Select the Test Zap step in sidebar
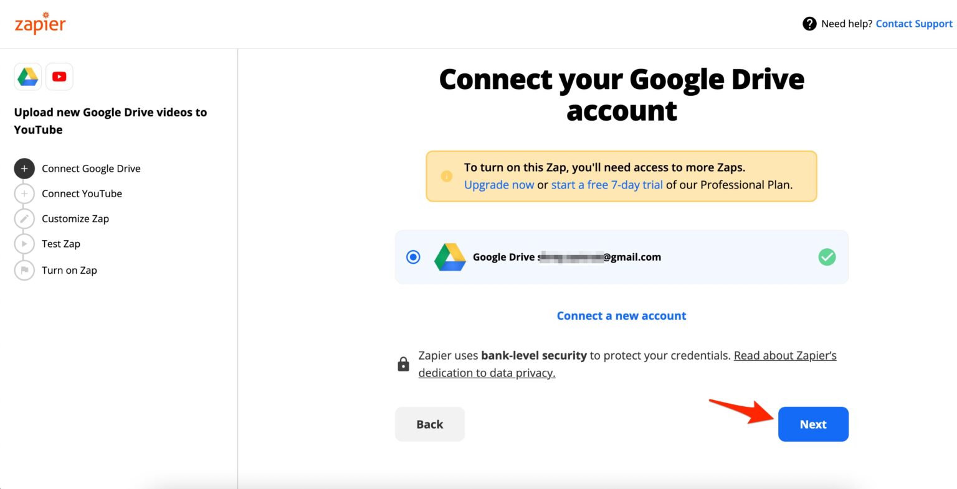Screen dimensions: 957x489 60,243
